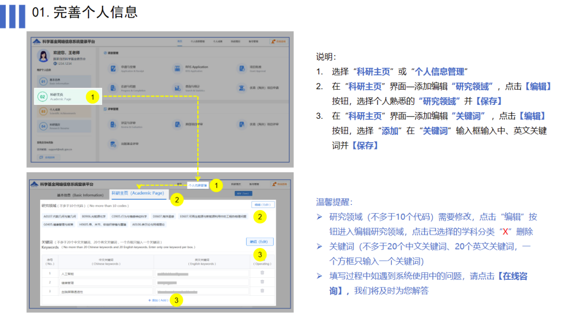Open the Review & Evaluation icon

tap(113, 125)
